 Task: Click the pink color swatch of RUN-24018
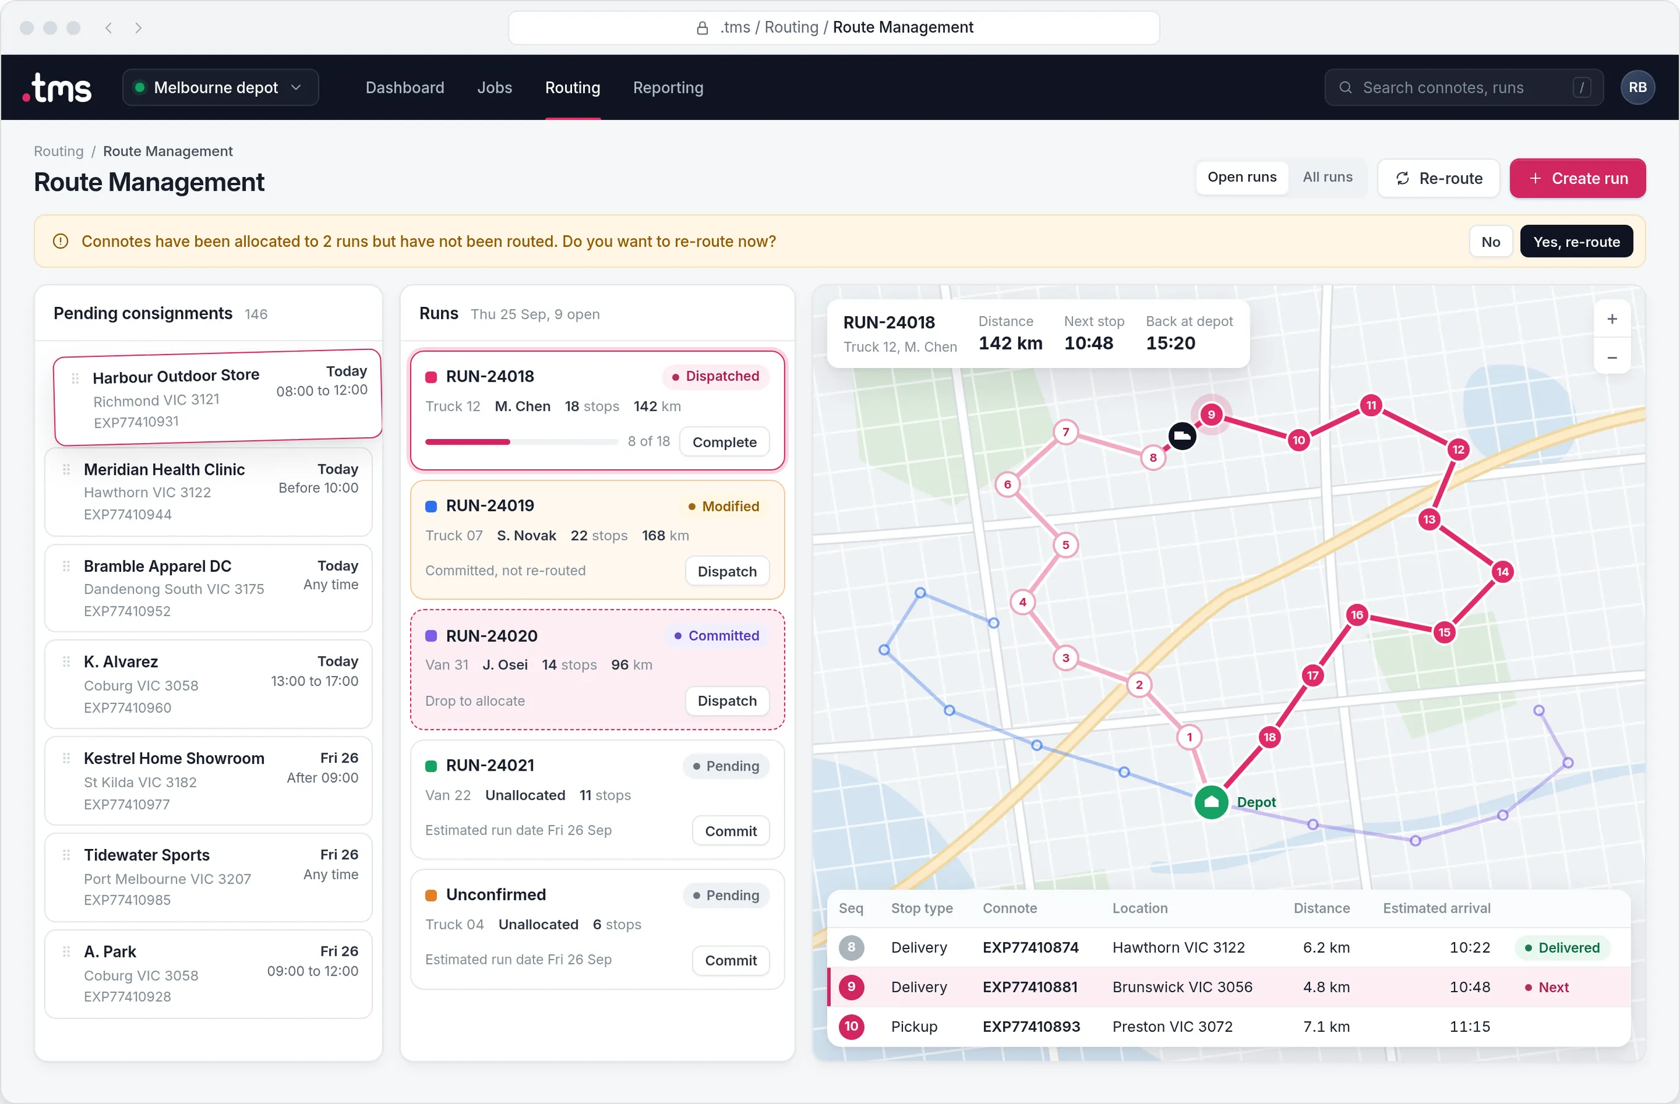click(x=430, y=377)
